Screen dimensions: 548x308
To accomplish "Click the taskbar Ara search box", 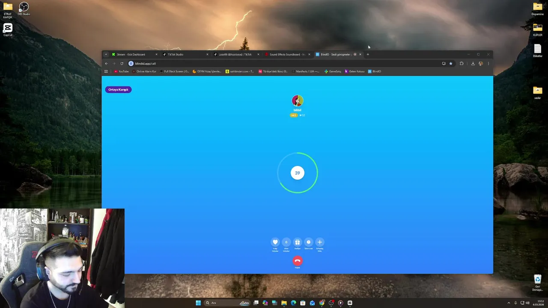I will (x=227, y=303).
